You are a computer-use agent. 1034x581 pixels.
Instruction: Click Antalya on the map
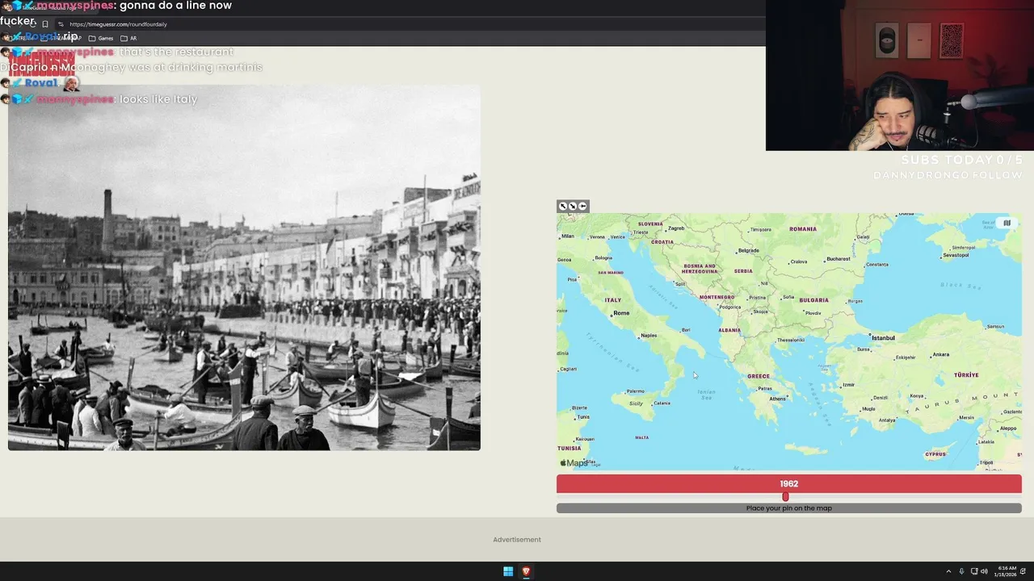887,420
